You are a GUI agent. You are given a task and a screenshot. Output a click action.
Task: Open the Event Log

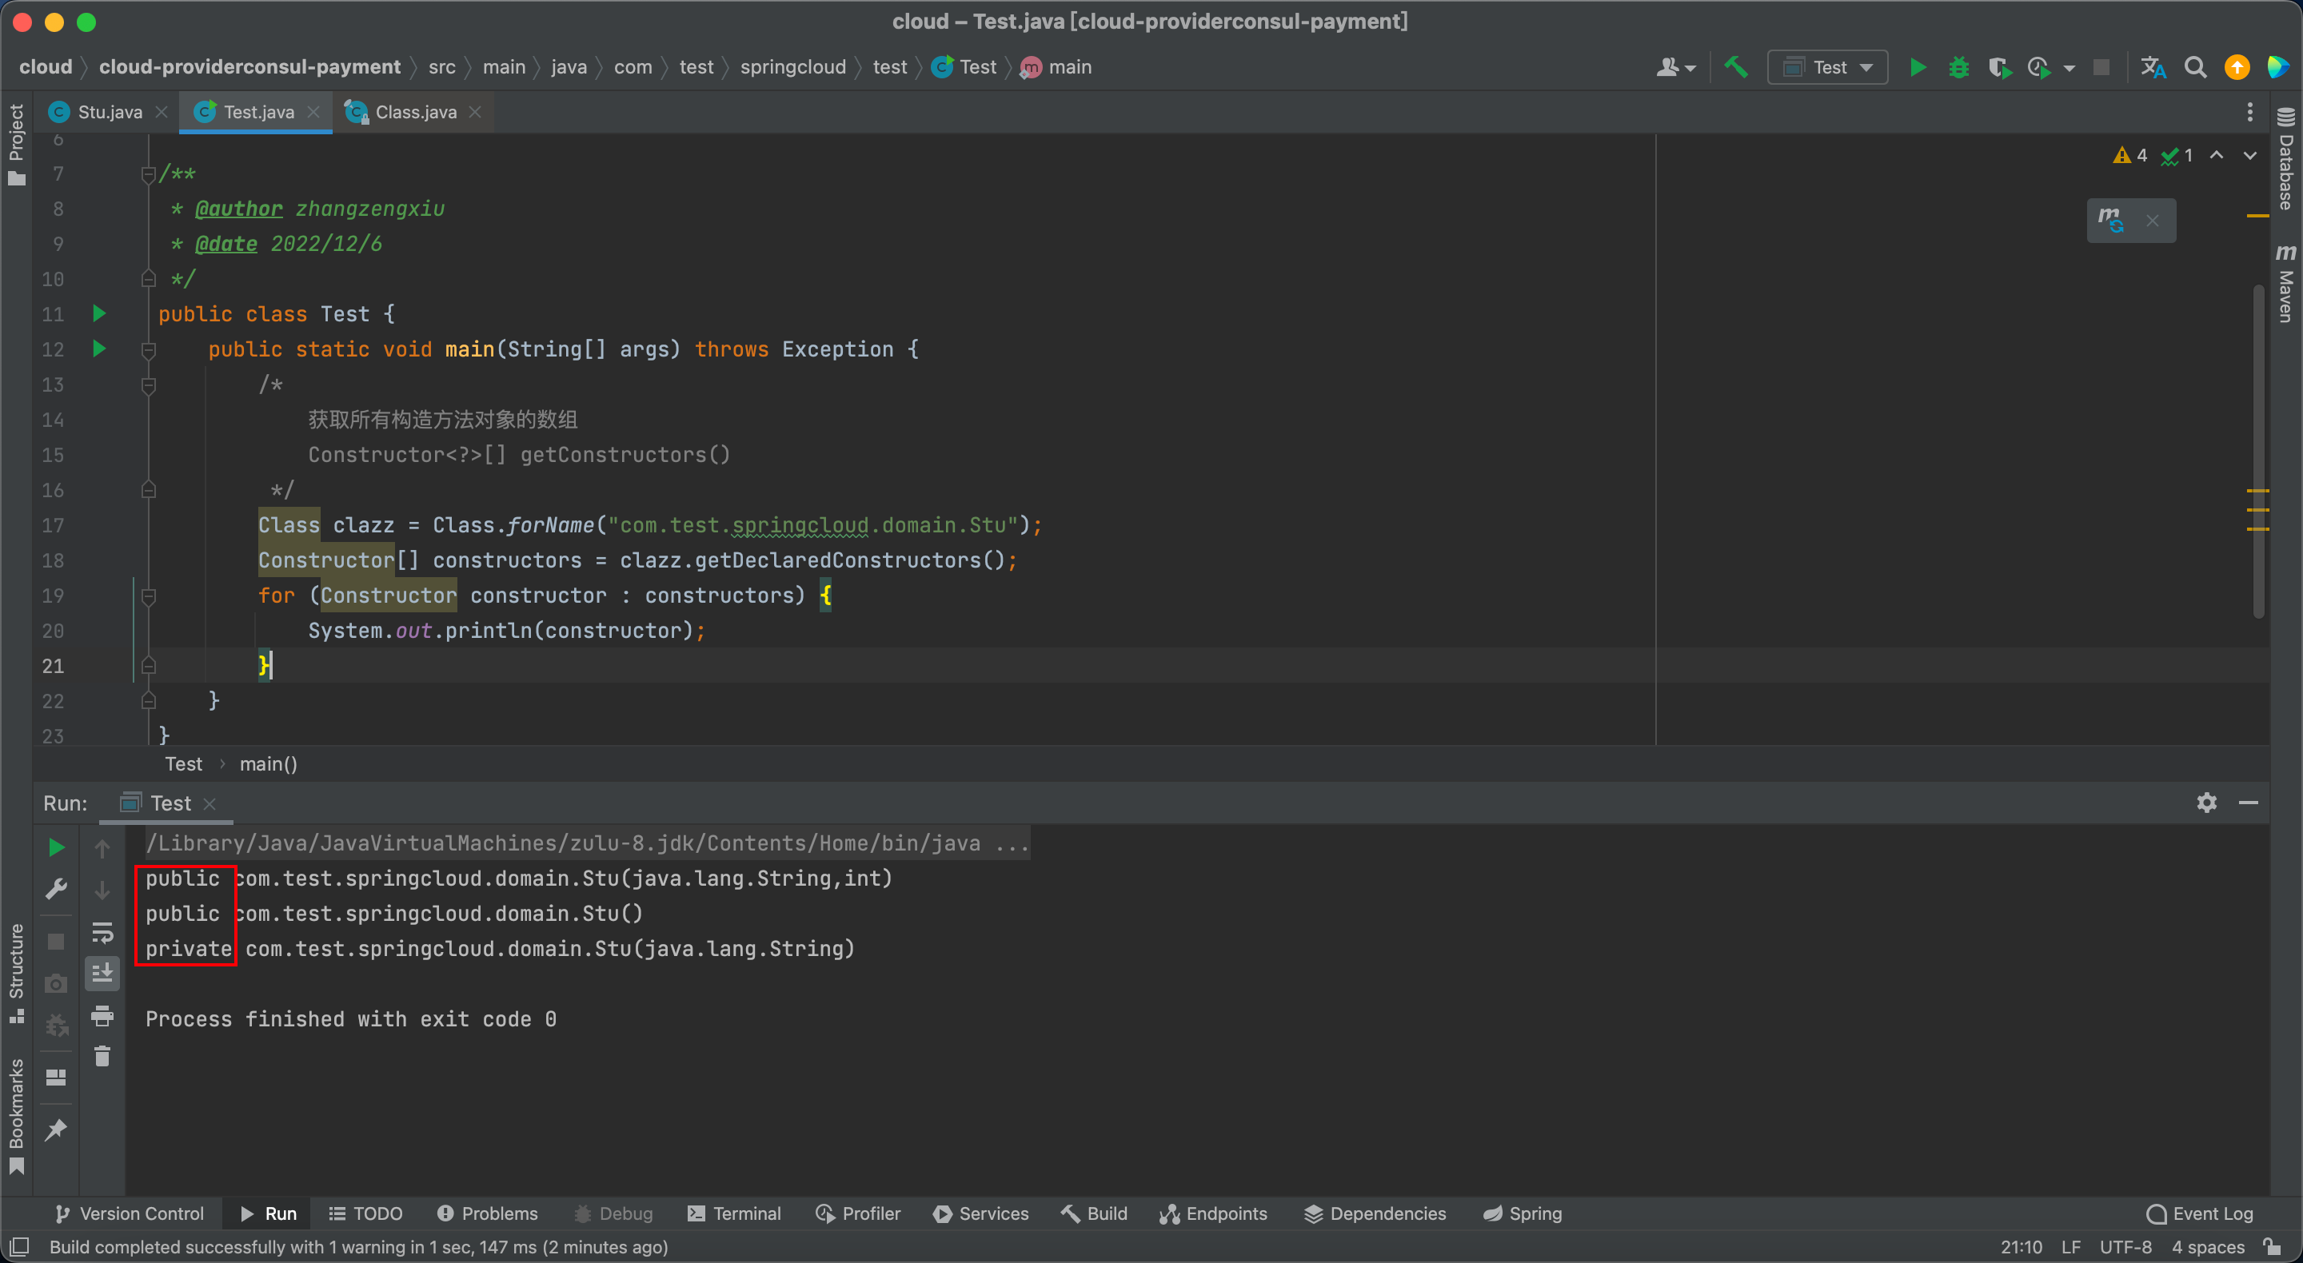coord(2200,1213)
